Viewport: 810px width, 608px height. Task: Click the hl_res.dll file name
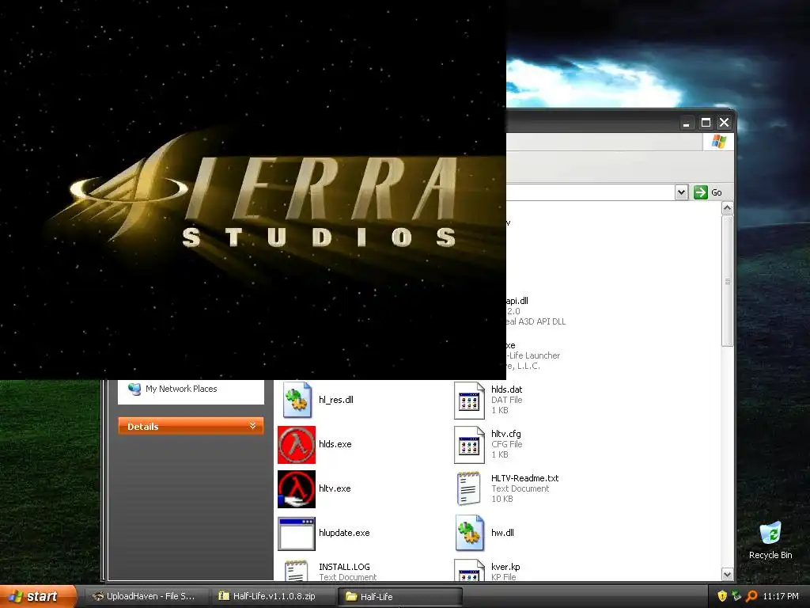(335, 400)
